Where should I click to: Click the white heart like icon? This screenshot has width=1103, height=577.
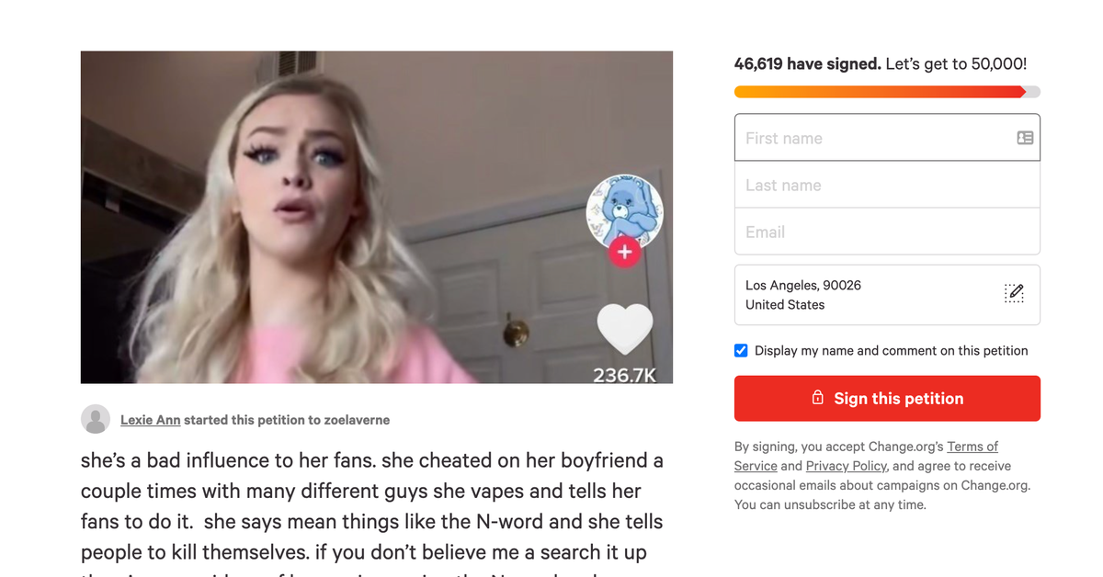(625, 330)
